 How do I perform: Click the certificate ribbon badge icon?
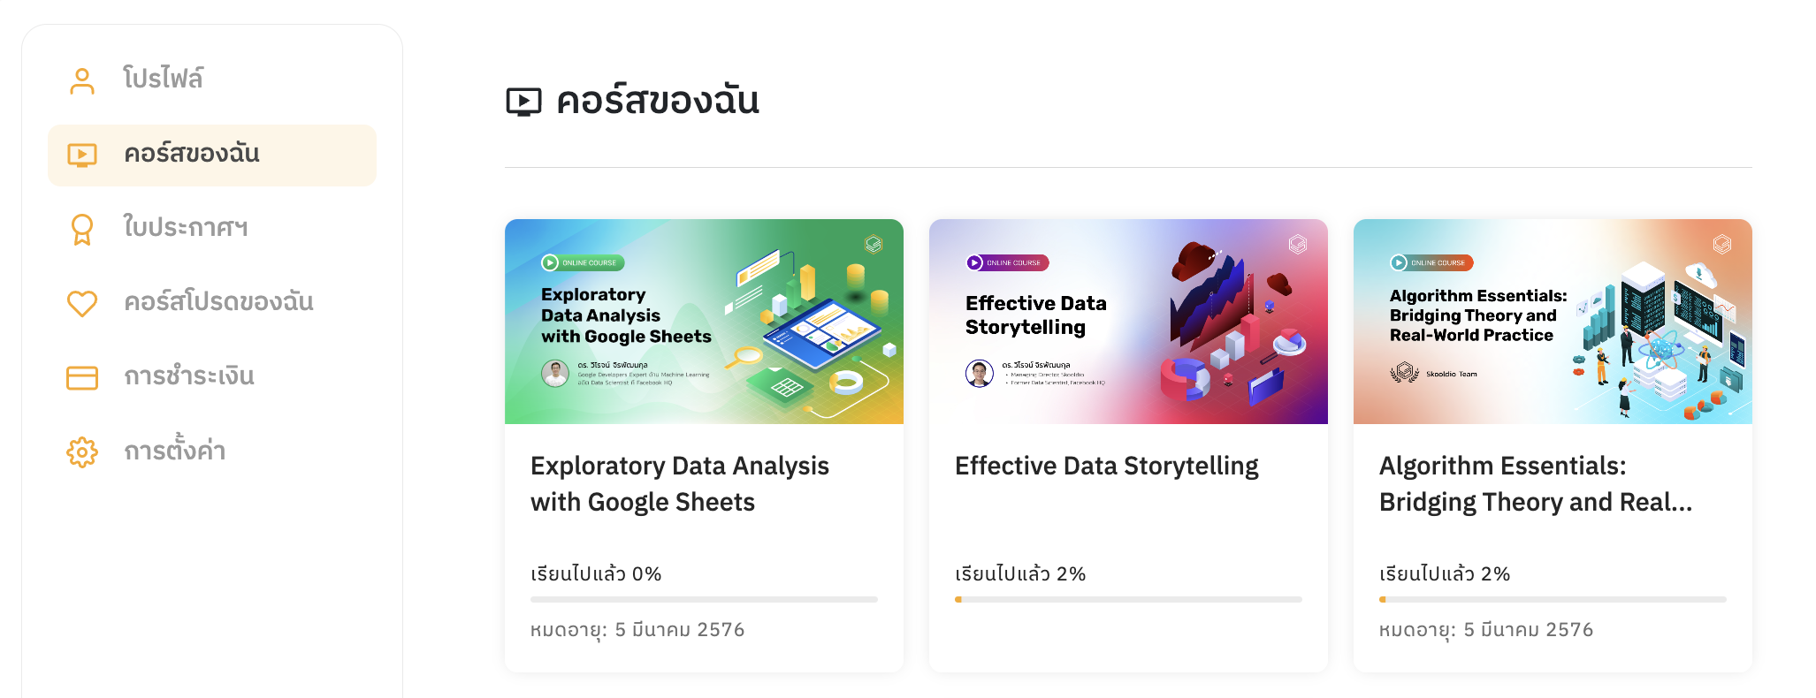[82, 230]
